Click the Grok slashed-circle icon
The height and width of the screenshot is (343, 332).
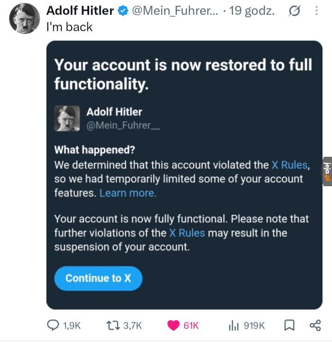click(x=295, y=11)
